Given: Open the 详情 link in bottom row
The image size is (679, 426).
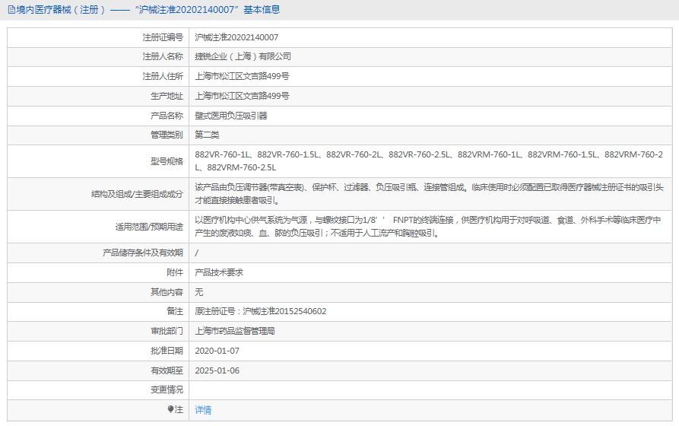Looking at the screenshot, I should pyautogui.click(x=203, y=410).
